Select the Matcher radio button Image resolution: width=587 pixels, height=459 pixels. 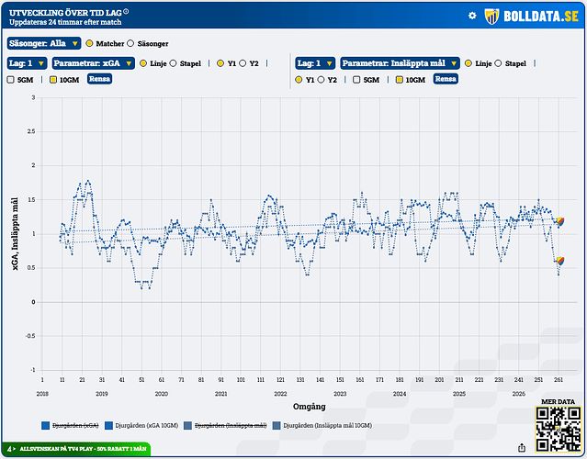click(x=89, y=43)
